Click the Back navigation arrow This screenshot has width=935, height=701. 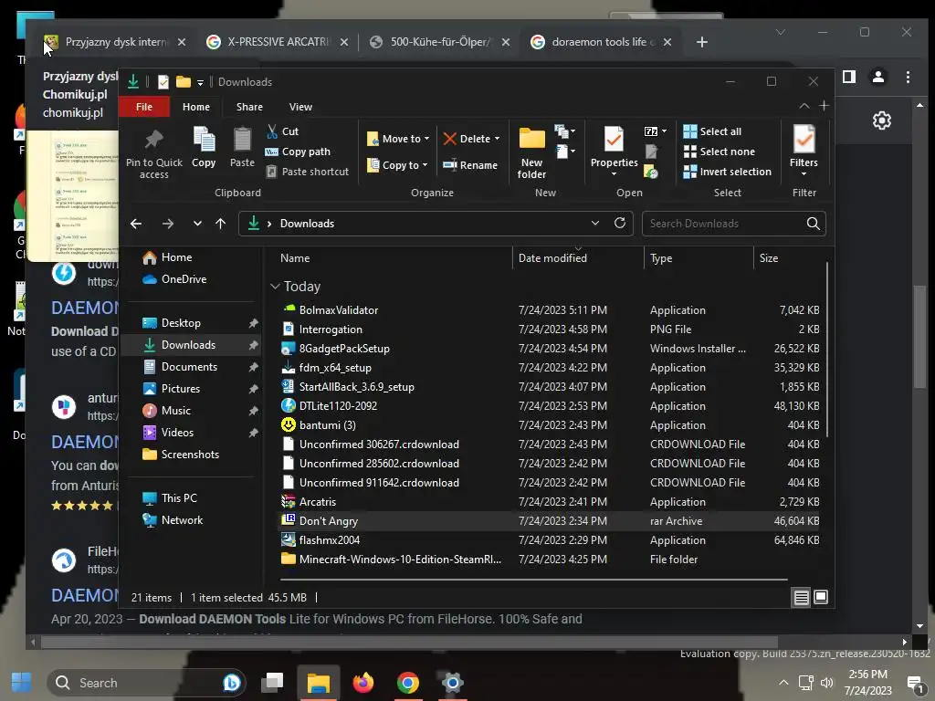coord(136,224)
